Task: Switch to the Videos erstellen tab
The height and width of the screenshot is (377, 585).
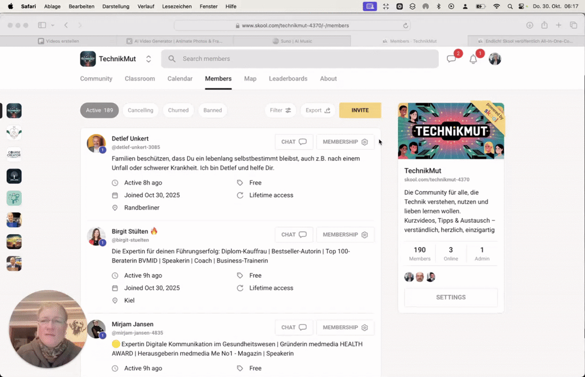Action: (x=59, y=41)
